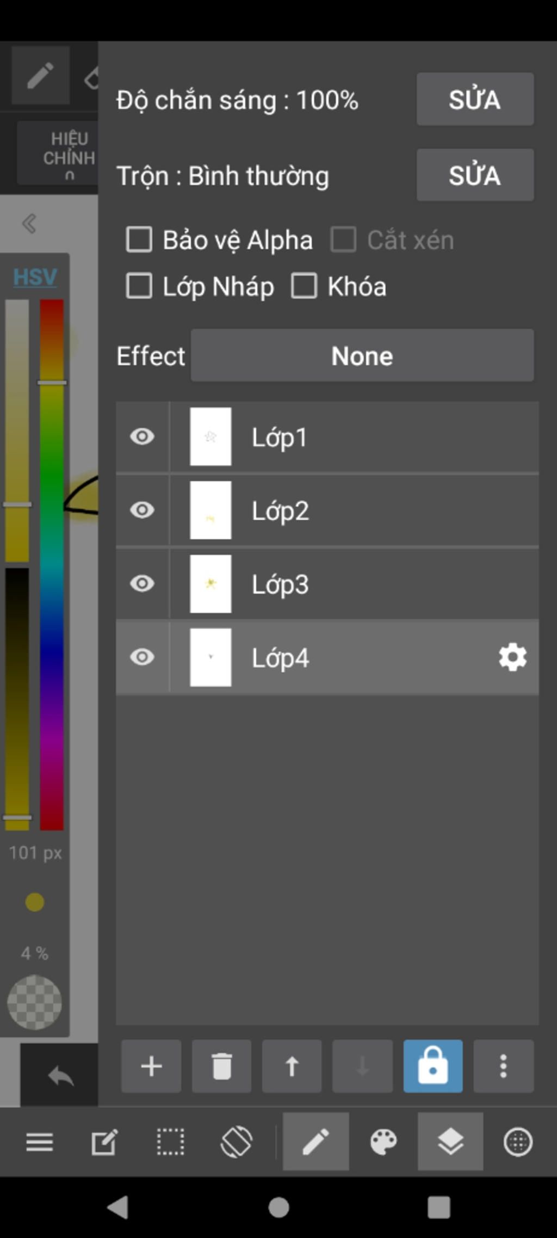This screenshot has height=1238, width=557.
Task: Select the dotted rectangle selection tool
Action: 170,1142
